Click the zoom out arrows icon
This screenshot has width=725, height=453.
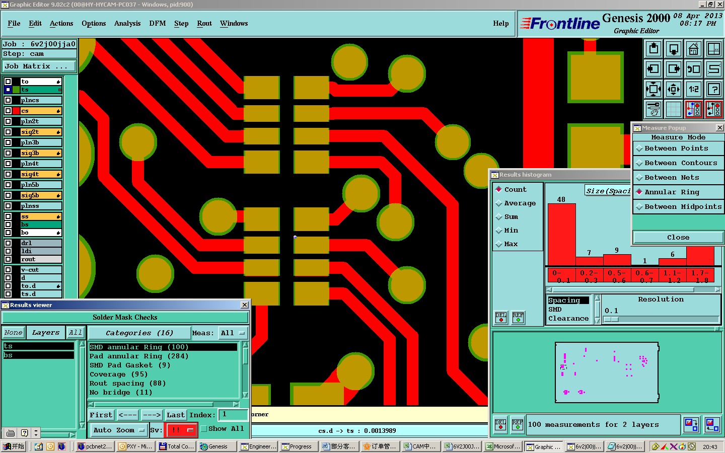tap(674, 89)
